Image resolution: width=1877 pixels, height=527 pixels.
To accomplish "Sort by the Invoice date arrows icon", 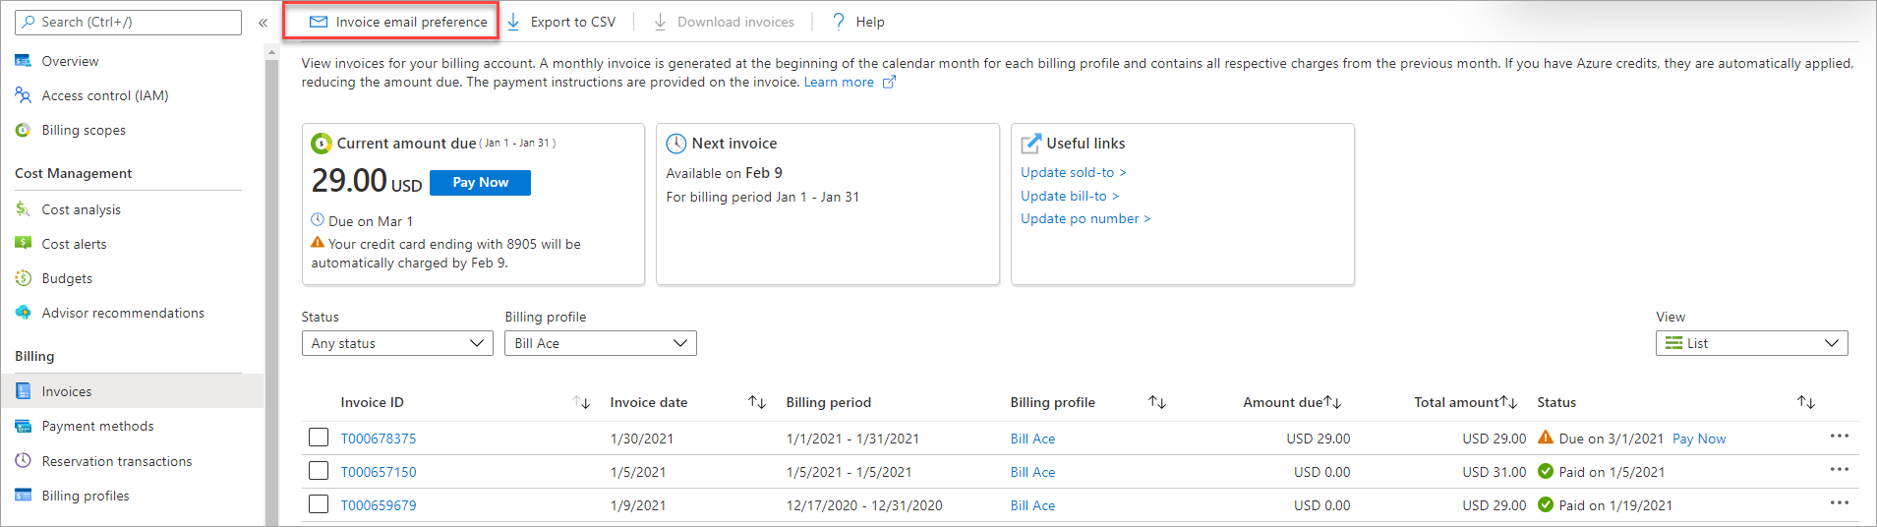I will tap(756, 402).
